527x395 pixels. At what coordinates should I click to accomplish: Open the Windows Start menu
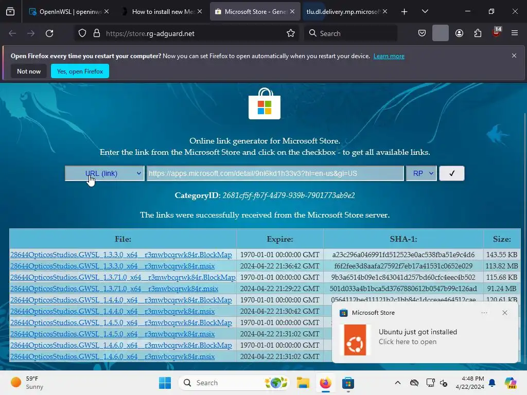(165, 383)
